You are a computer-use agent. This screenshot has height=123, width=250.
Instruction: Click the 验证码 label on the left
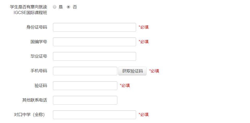[41, 86]
